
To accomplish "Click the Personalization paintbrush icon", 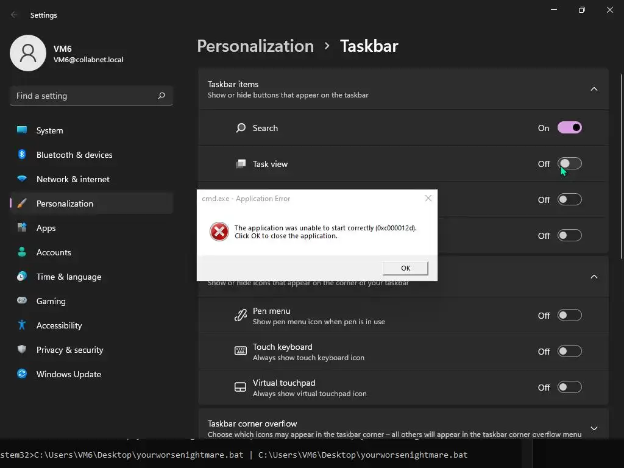I will (x=22, y=204).
